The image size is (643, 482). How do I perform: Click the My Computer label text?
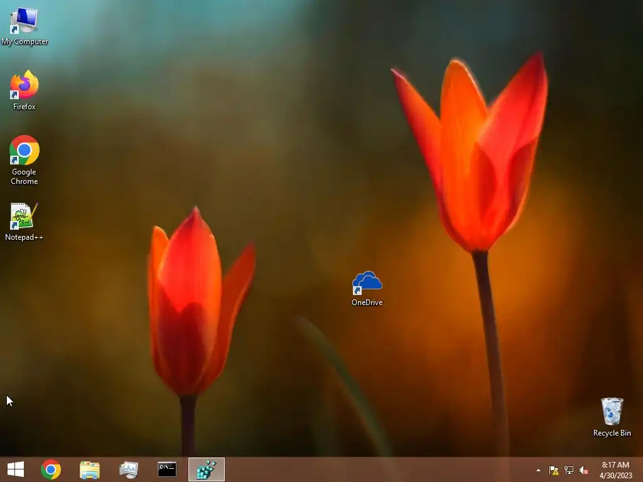tap(24, 41)
